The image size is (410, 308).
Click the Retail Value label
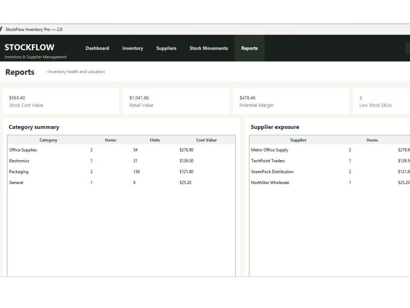point(141,105)
